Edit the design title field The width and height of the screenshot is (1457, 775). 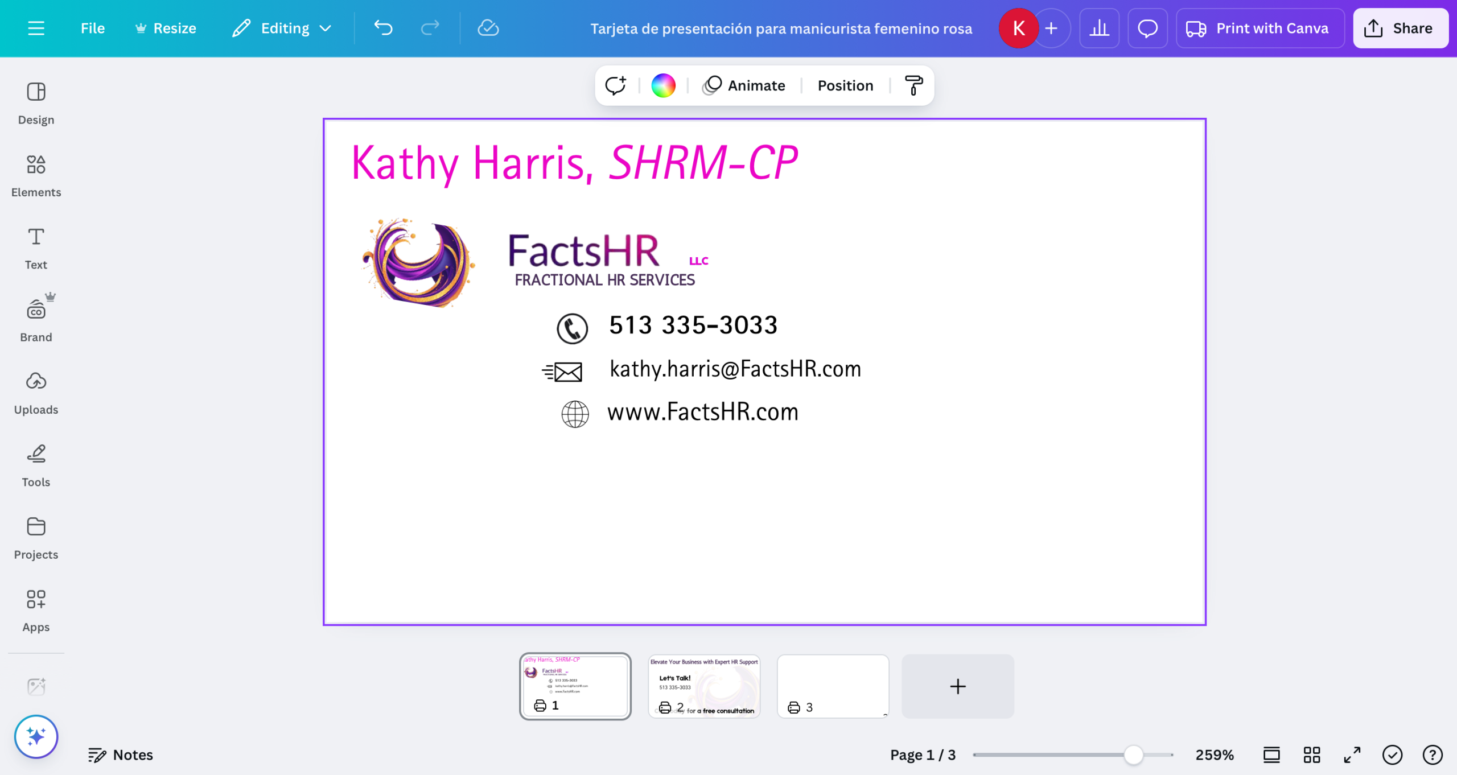(x=781, y=28)
